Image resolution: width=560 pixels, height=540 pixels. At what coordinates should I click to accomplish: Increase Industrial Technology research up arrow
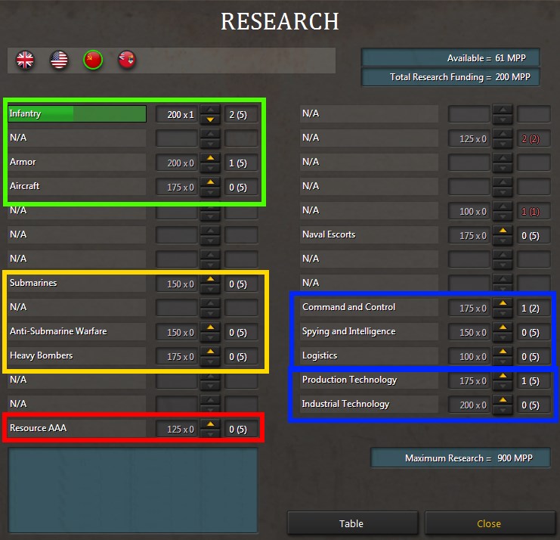pos(503,400)
